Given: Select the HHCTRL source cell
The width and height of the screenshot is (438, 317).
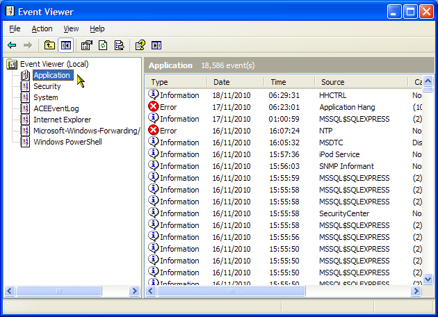Looking at the screenshot, I should pos(333,95).
